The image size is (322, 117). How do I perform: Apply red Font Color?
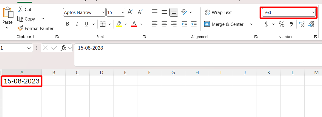click(x=134, y=24)
